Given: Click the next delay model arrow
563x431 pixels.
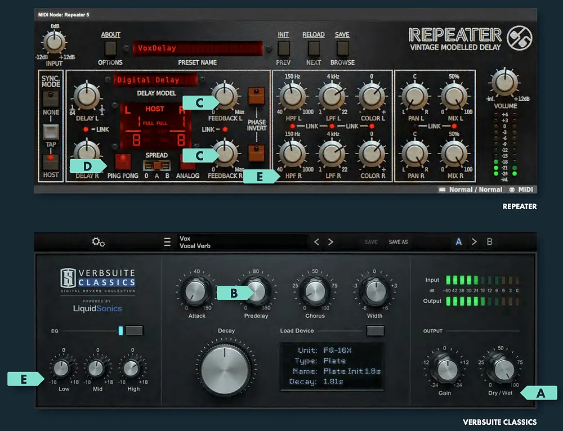Looking at the screenshot, I should tap(203, 79).
